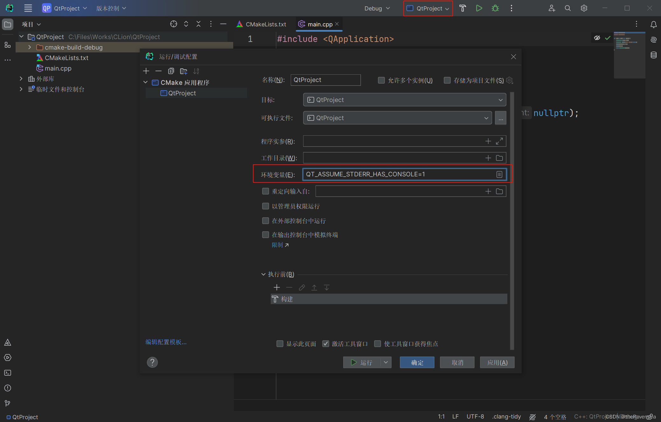Viewport: 661px width, 422px height.
Task: Open AI assistant spiral icon
Action: tap(654, 40)
